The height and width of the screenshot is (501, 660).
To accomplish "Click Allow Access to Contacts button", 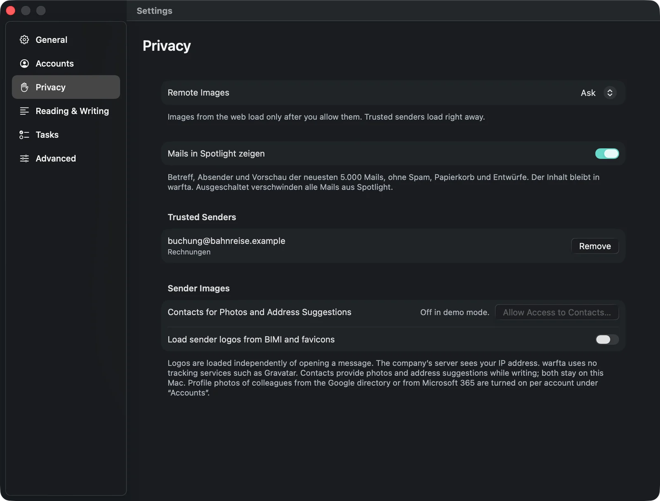I will (557, 312).
